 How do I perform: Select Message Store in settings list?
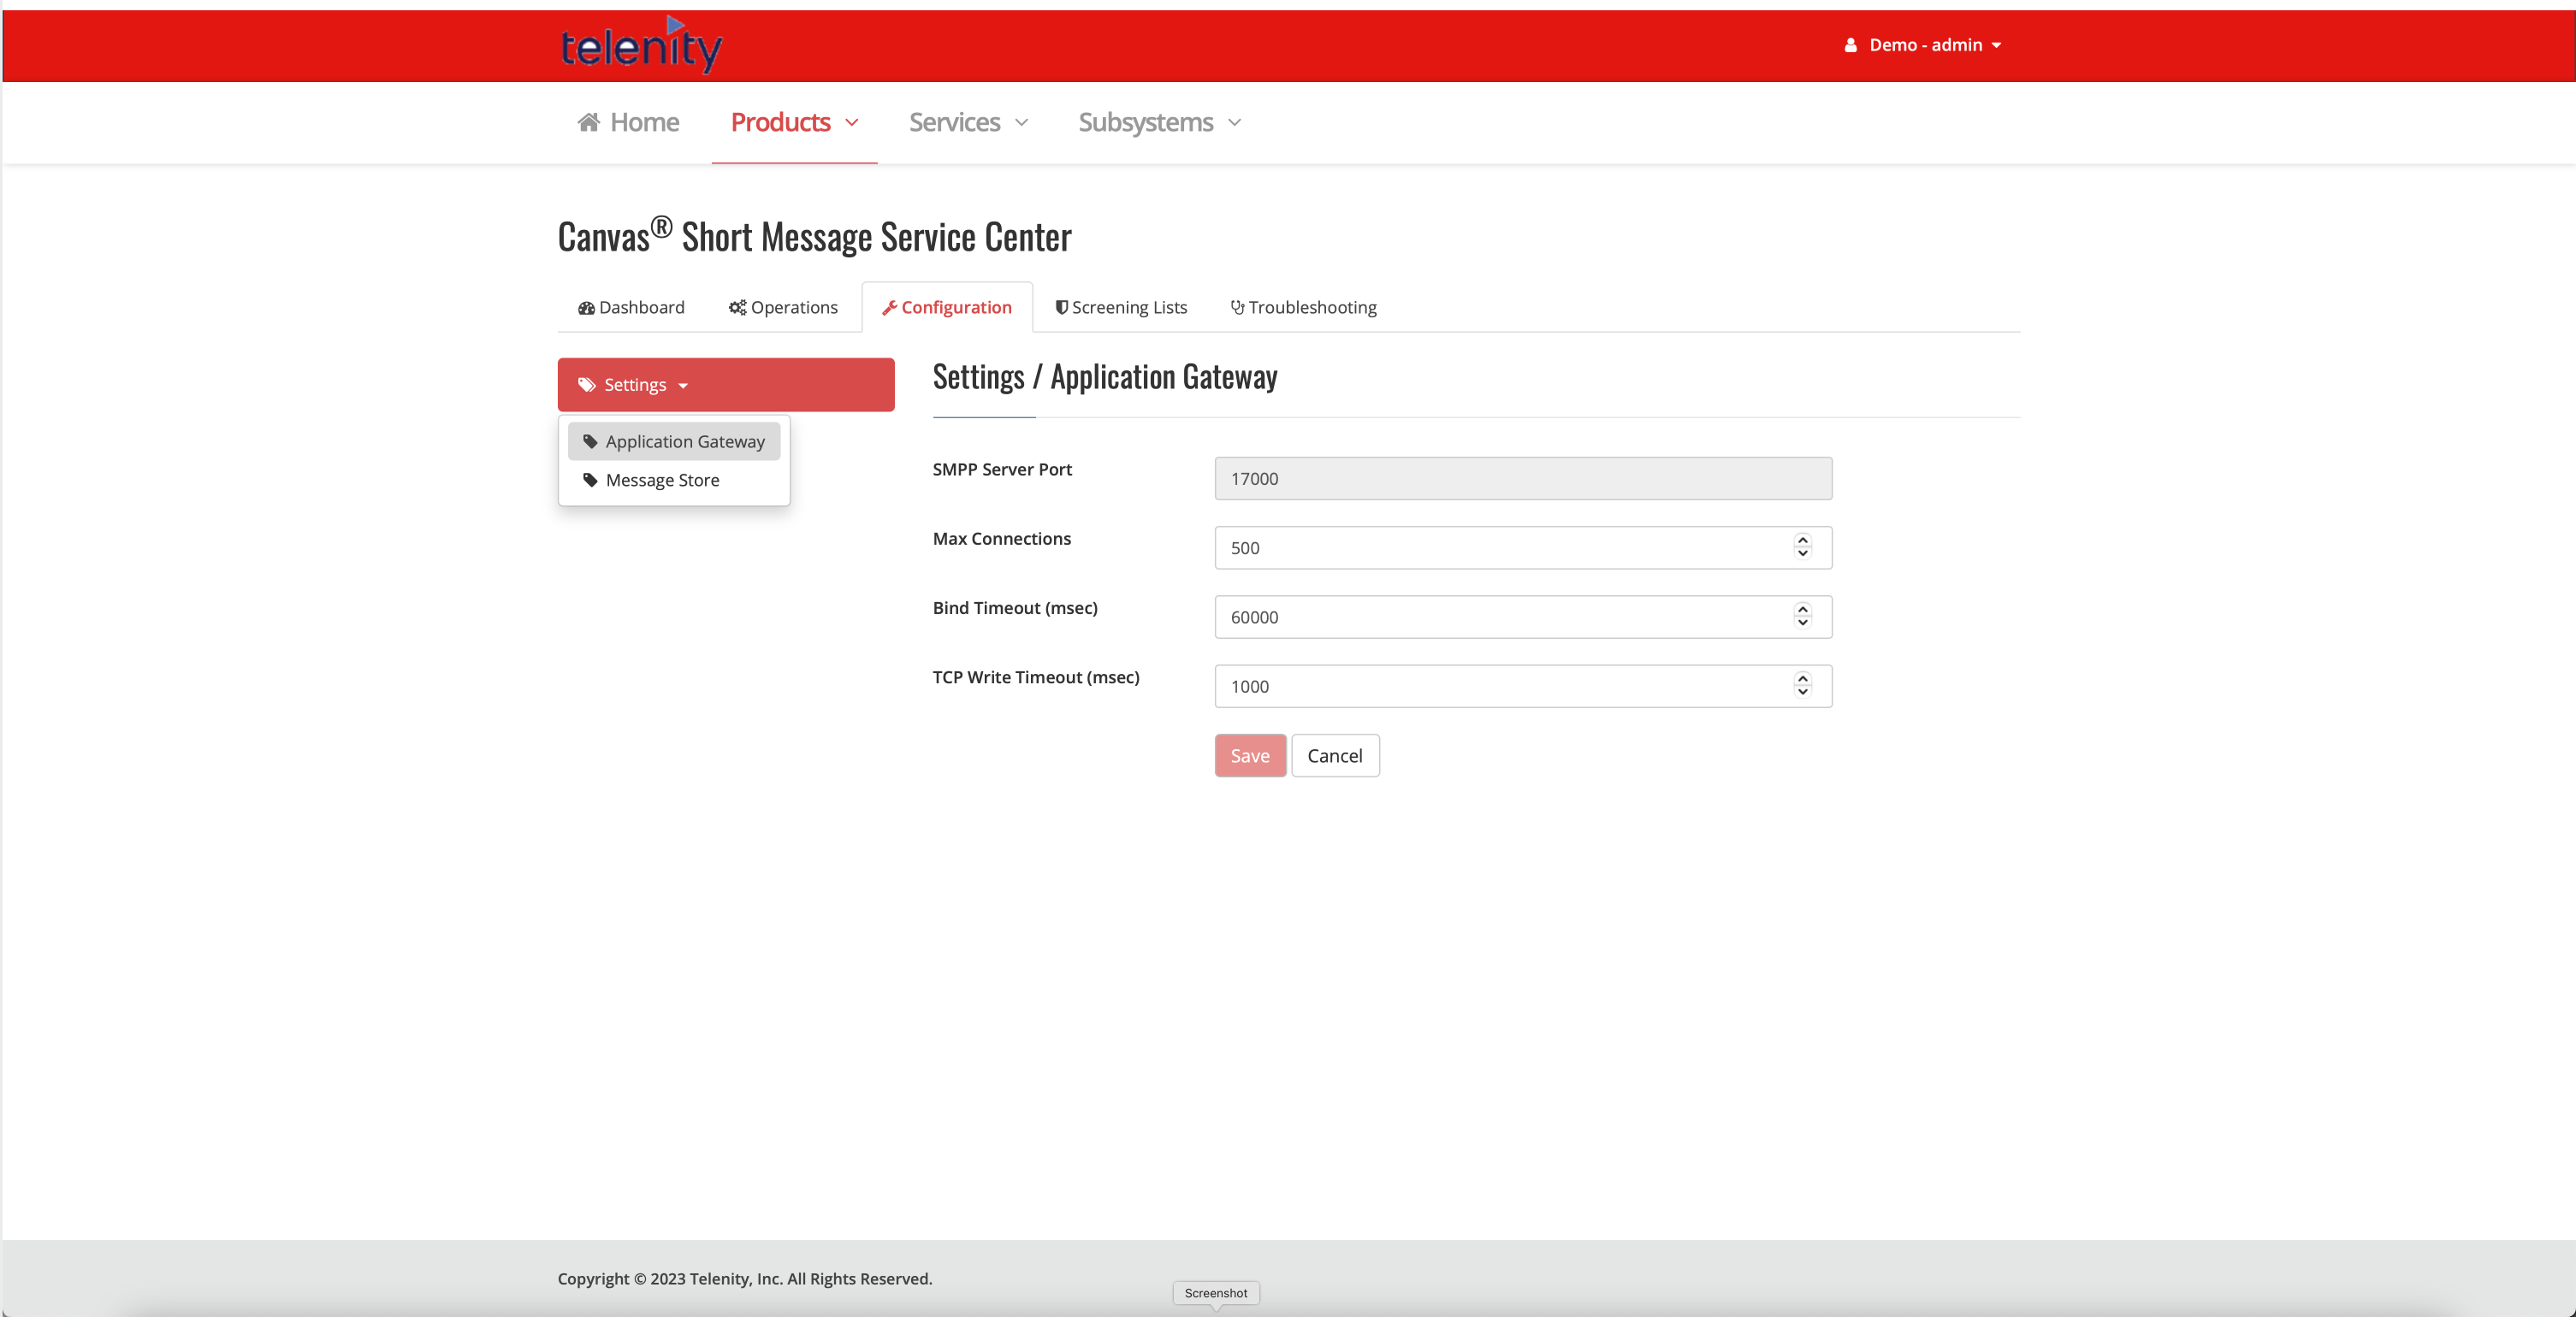(674, 480)
